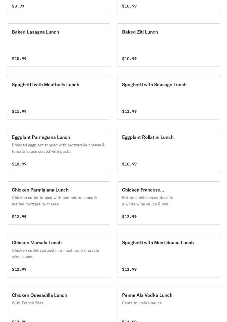Open the Baked Ziti Lunch card
This screenshot has width=227, height=322.
click(168, 45)
